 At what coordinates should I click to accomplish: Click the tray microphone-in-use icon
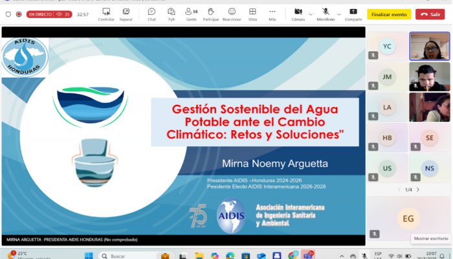[364, 256]
